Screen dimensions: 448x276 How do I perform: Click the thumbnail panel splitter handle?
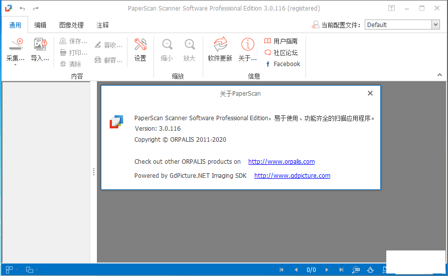pyautogui.click(x=94, y=172)
